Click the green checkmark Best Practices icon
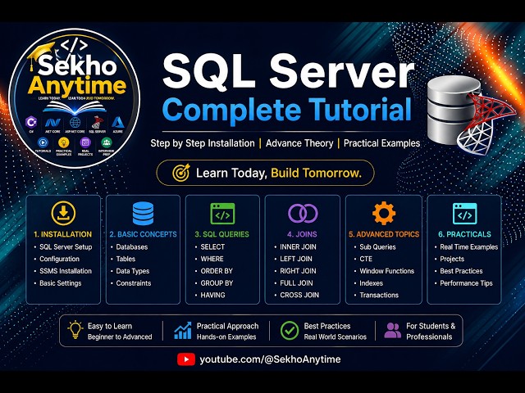The image size is (525, 393). point(290,331)
